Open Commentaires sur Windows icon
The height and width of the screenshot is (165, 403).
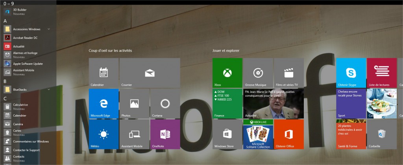7,141
